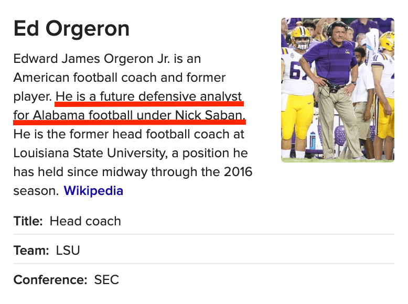The width and height of the screenshot is (408, 304).
Task: Open the Wikipedia link
Action: (93, 191)
